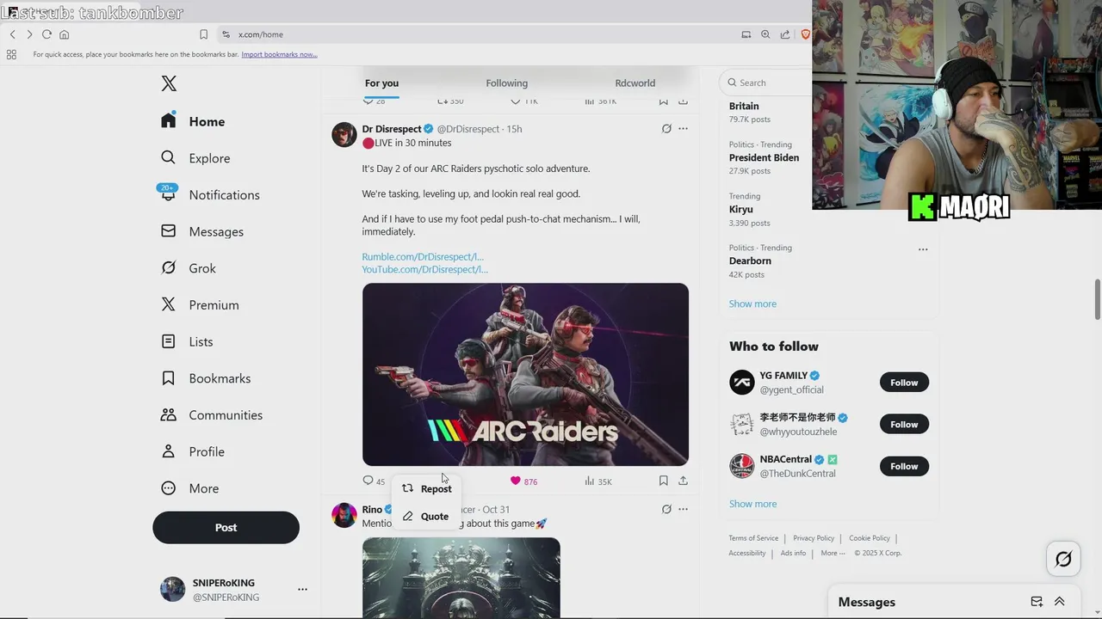Image resolution: width=1102 pixels, height=619 pixels.
Task: Reply to the Dr Disrespect post
Action: 374,481
